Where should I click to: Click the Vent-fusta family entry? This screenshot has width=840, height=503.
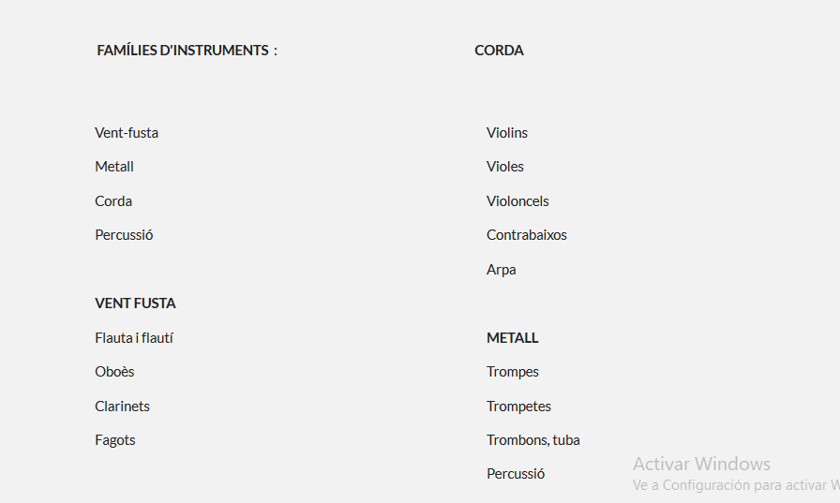[127, 133]
